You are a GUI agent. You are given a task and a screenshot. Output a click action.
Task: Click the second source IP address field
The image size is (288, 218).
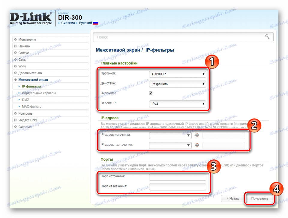[223, 135]
